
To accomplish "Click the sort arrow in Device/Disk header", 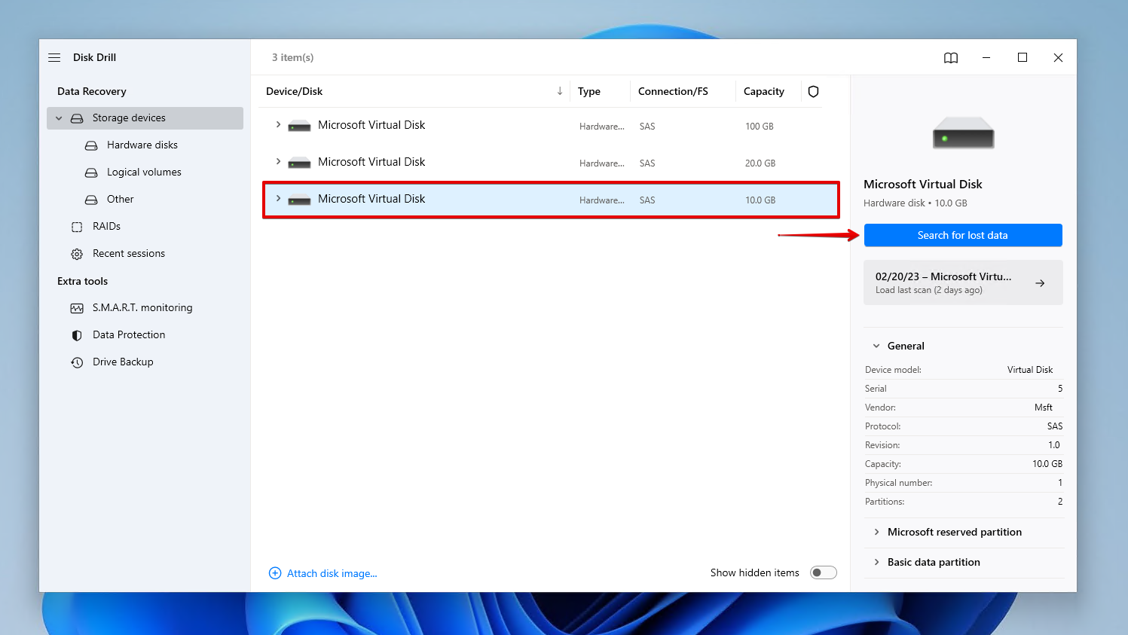I will [x=560, y=91].
